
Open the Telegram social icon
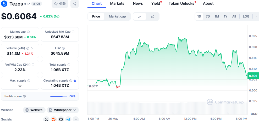click(68, 119)
